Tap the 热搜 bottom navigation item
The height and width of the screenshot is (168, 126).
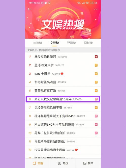click(x=38, y=163)
